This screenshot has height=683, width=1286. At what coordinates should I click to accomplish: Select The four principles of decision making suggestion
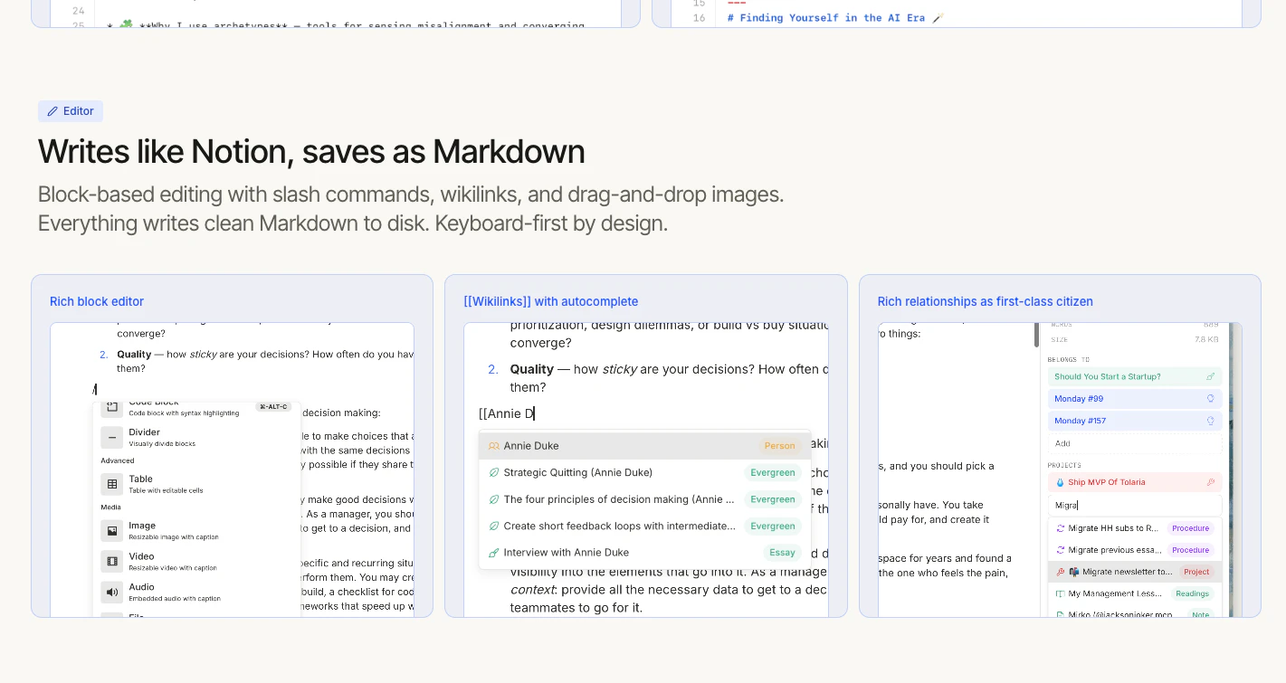pos(644,499)
